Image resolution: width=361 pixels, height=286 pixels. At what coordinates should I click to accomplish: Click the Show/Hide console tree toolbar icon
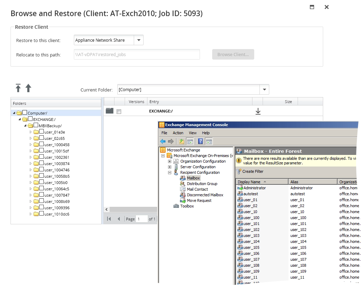click(190, 141)
